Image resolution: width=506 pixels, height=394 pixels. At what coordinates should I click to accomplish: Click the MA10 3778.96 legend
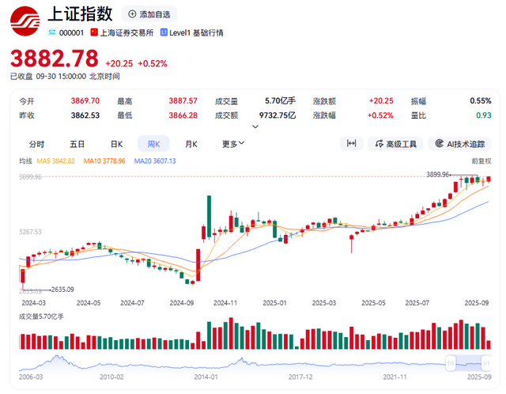pos(104,161)
